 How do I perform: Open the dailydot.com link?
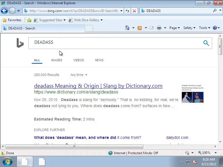[177, 137]
